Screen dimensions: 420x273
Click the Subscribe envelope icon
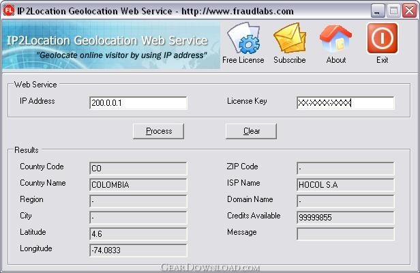(290, 38)
